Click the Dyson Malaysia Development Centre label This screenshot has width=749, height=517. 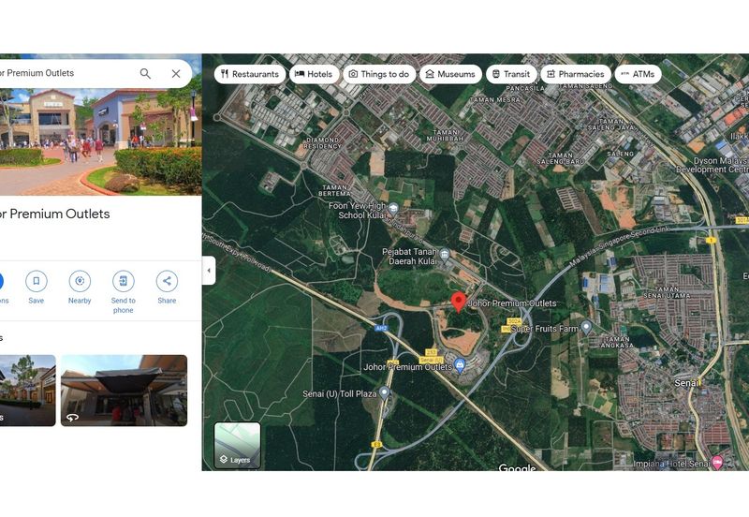(712, 165)
